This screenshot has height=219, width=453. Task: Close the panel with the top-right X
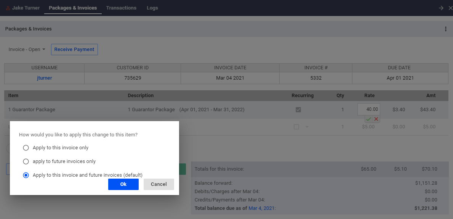point(450,8)
